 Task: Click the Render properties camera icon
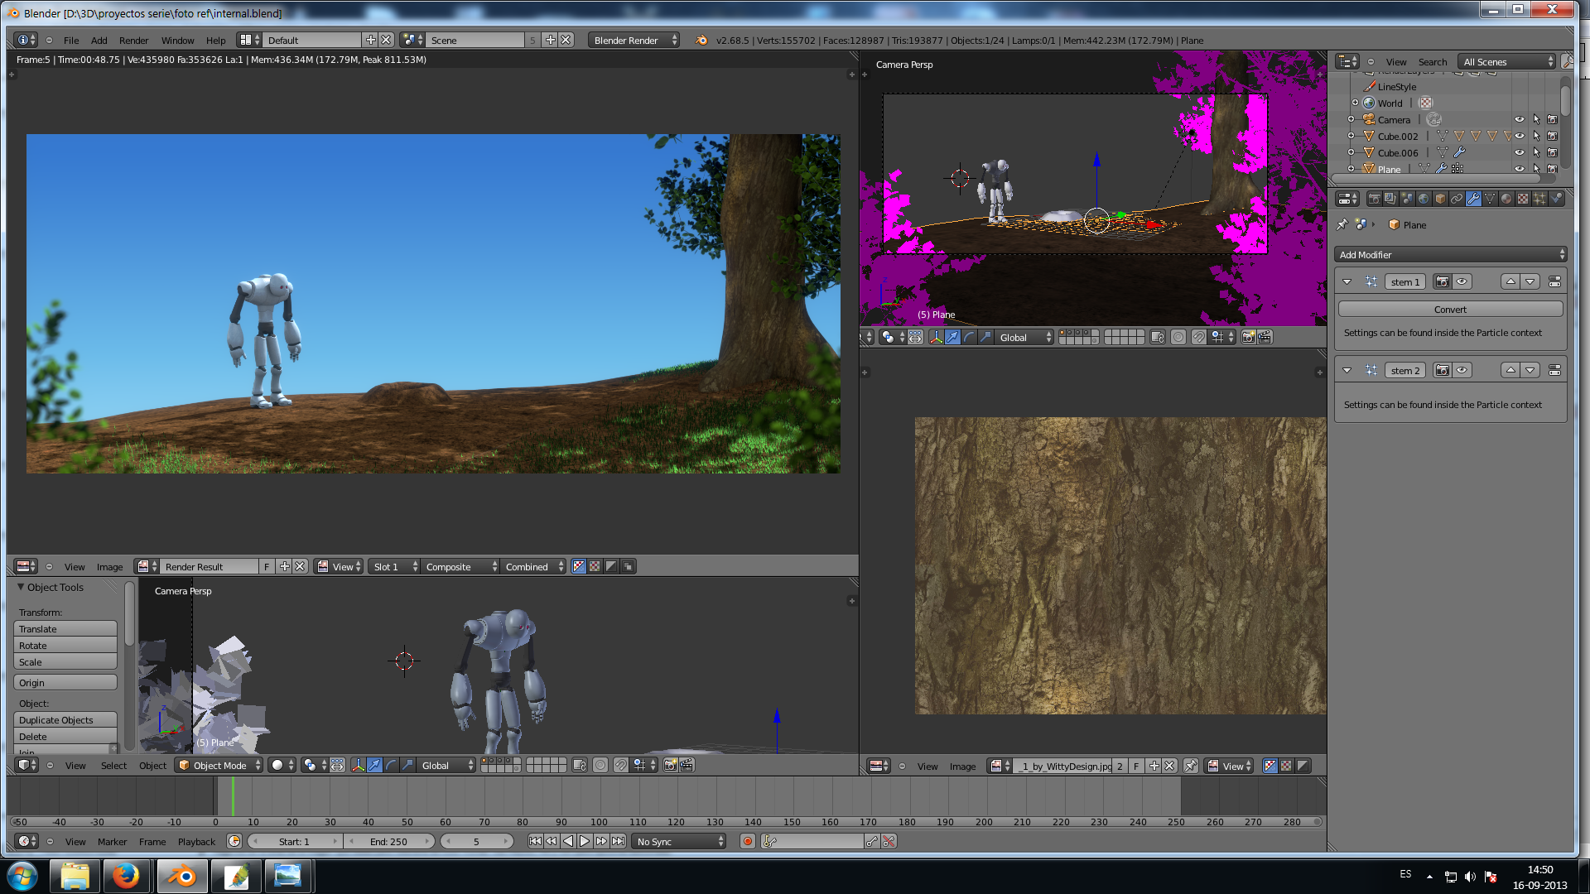point(1375,199)
